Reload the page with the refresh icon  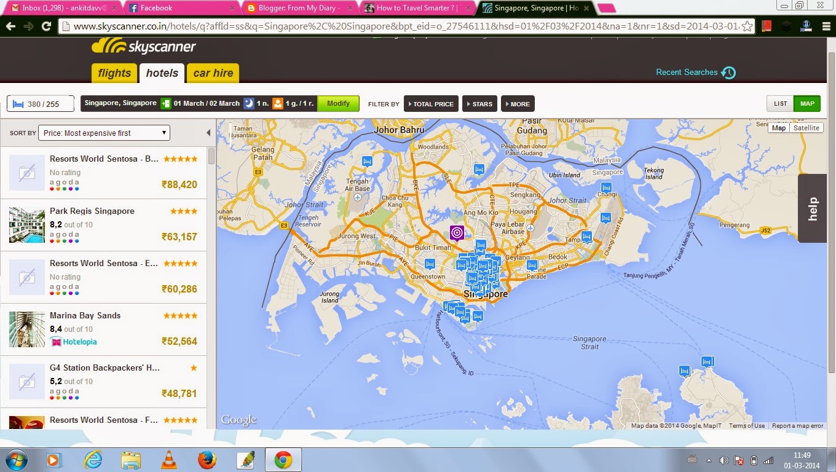[x=46, y=26]
